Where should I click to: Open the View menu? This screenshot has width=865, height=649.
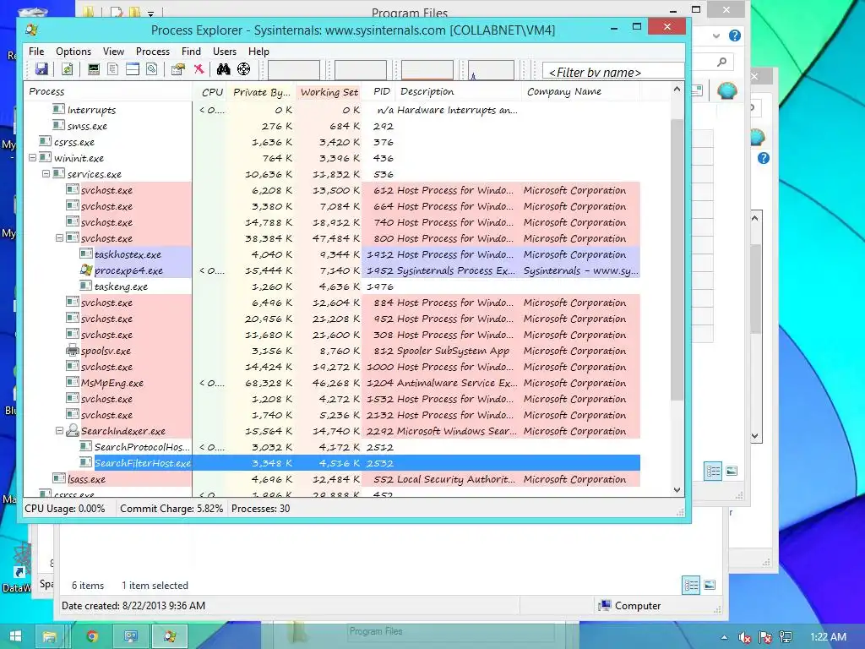pyautogui.click(x=113, y=52)
